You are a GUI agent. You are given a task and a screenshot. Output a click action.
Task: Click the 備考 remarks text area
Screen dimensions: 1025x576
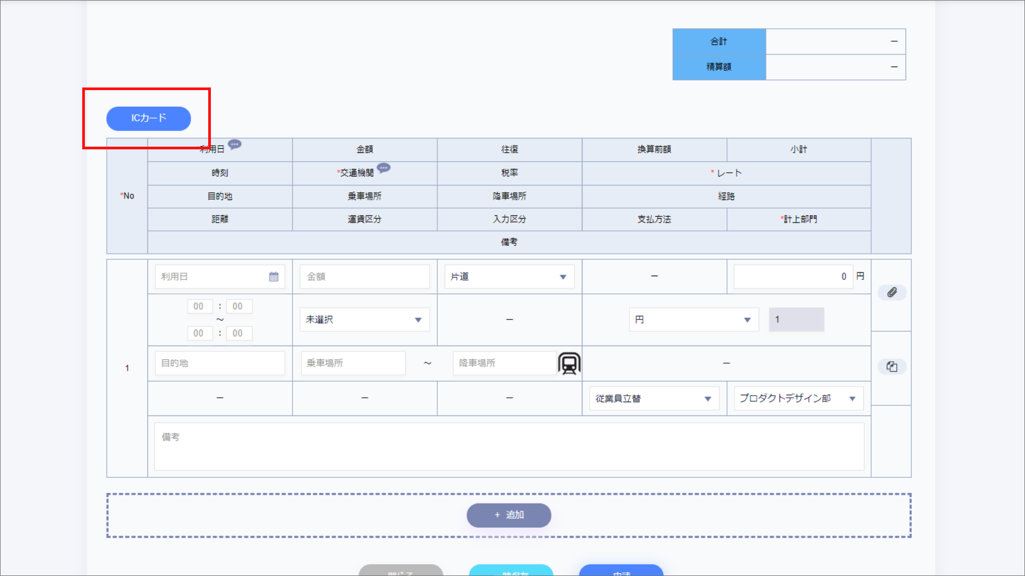coord(508,446)
